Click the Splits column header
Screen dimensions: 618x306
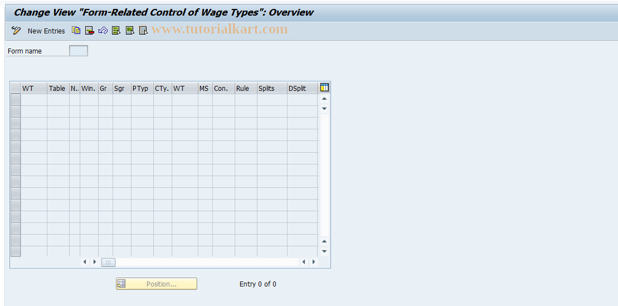pyautogui.click(x=272, y=88)
